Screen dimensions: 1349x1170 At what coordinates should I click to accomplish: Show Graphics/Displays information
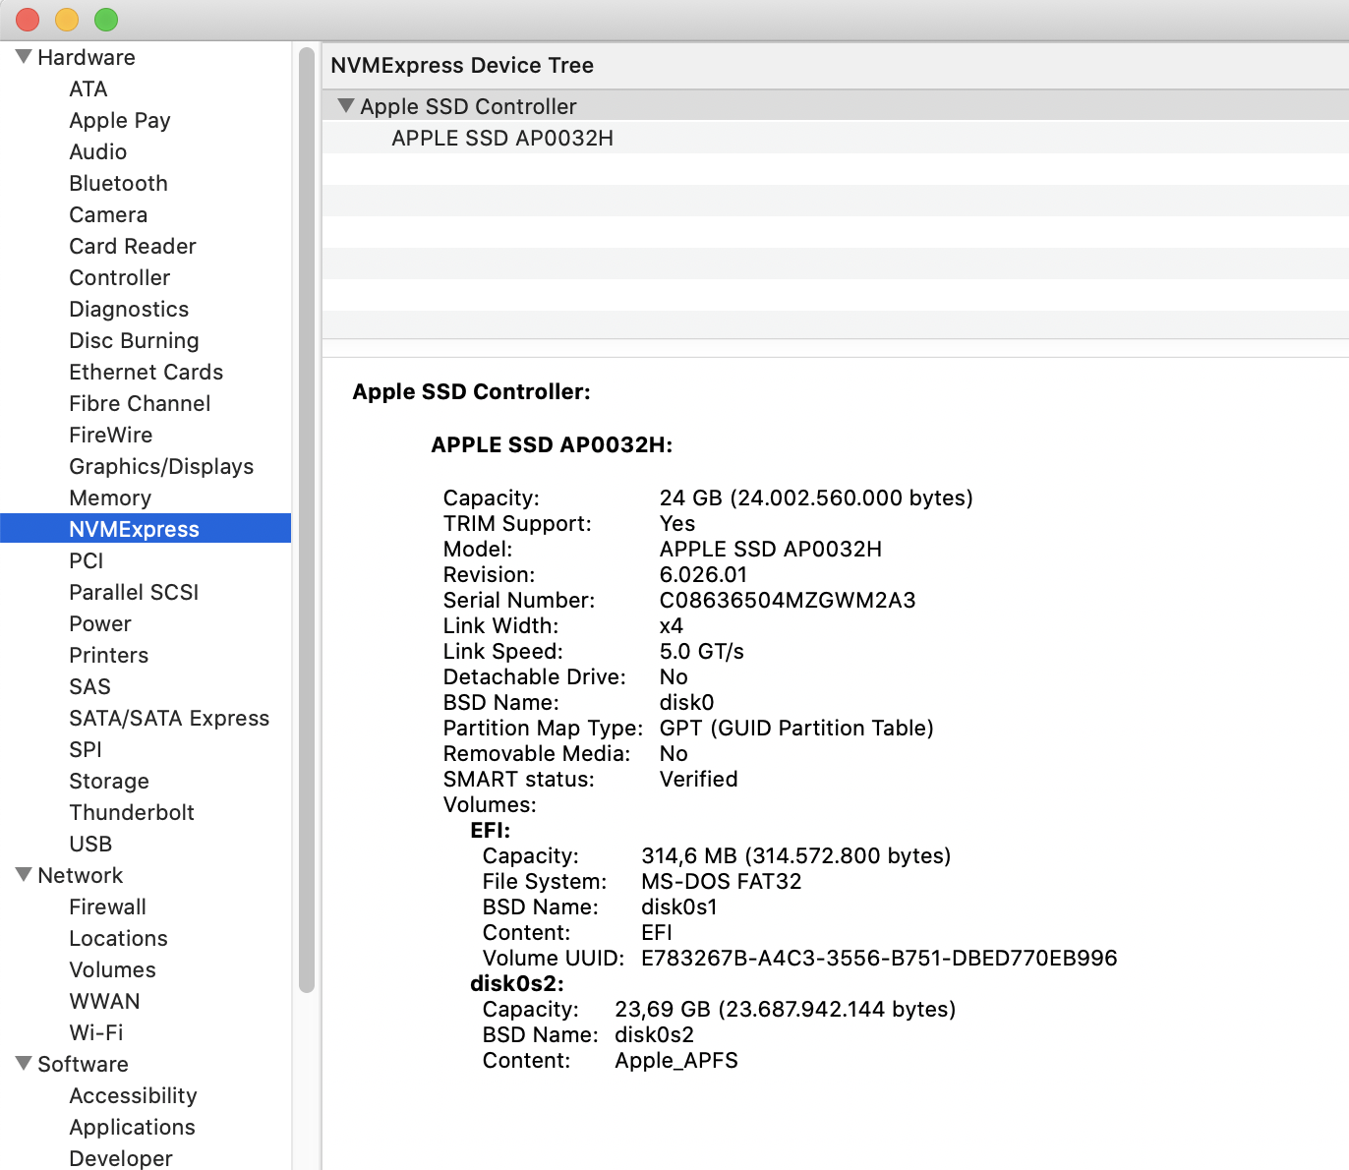click(x=161, y=466)
